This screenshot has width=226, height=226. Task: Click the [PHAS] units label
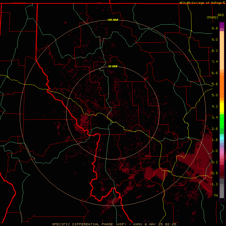click(x=212, y=17)
